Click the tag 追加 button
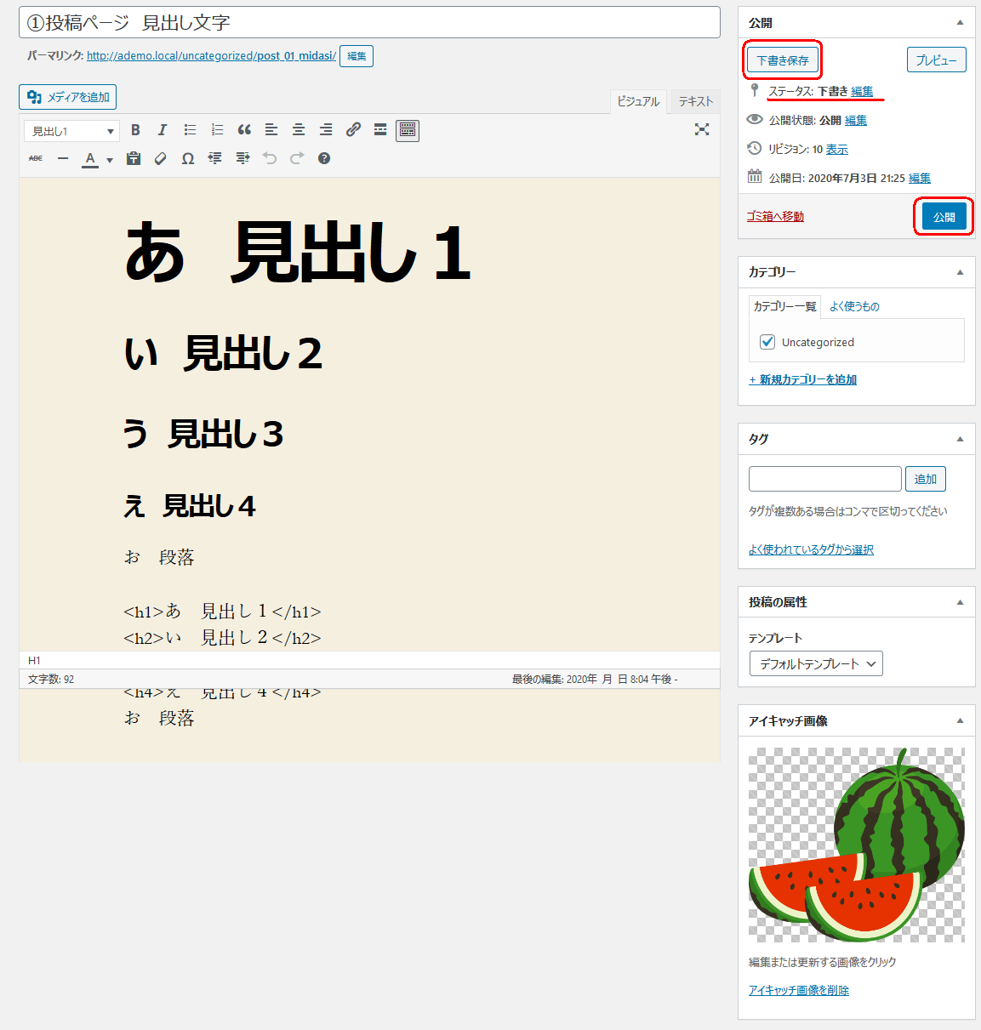This screenshot has width=981, height=1030. pyautogui.click(x=926, y=479)
